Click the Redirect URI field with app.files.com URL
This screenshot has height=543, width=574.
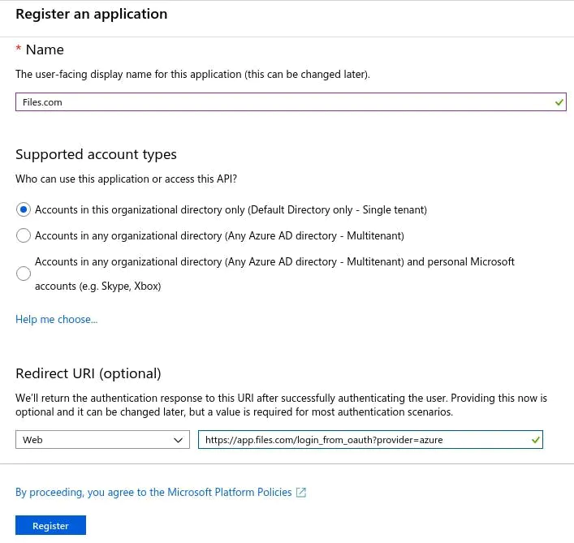[370, 439]
